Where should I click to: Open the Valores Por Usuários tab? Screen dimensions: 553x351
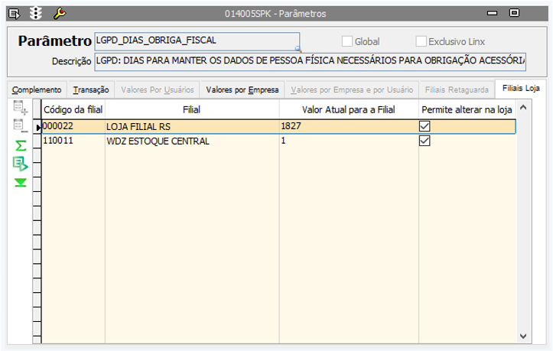pyautogui.click(x=158, y=89)
